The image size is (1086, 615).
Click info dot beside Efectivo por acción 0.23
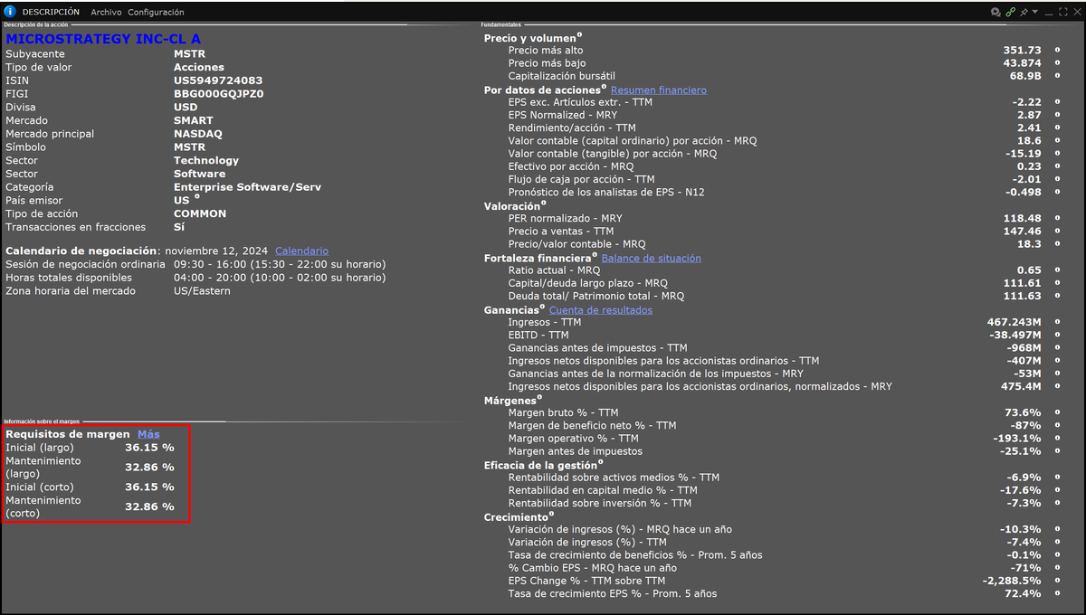pos(1056,166)
